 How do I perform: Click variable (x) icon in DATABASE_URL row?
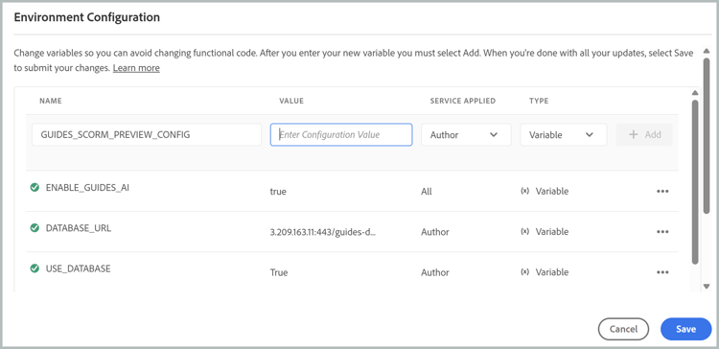pos(525,232)
